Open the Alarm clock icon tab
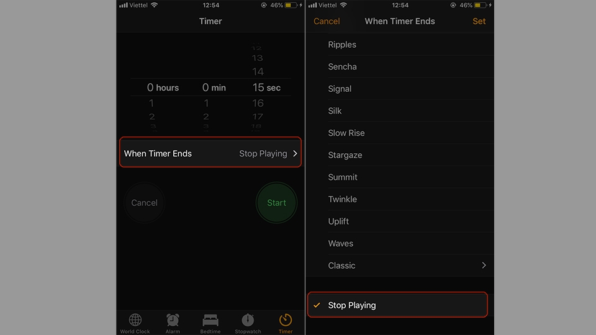 pyautogui.click(x=173, y=320)
